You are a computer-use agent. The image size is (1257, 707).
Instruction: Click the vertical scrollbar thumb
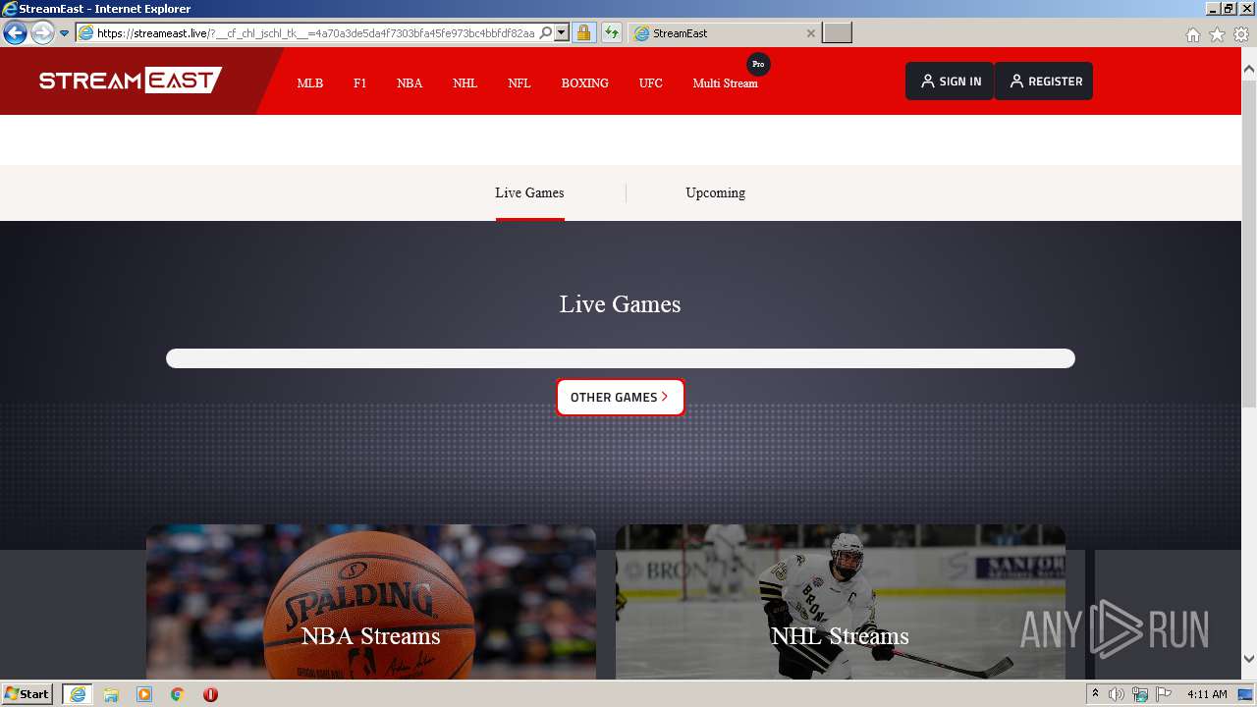[1249, 243]
